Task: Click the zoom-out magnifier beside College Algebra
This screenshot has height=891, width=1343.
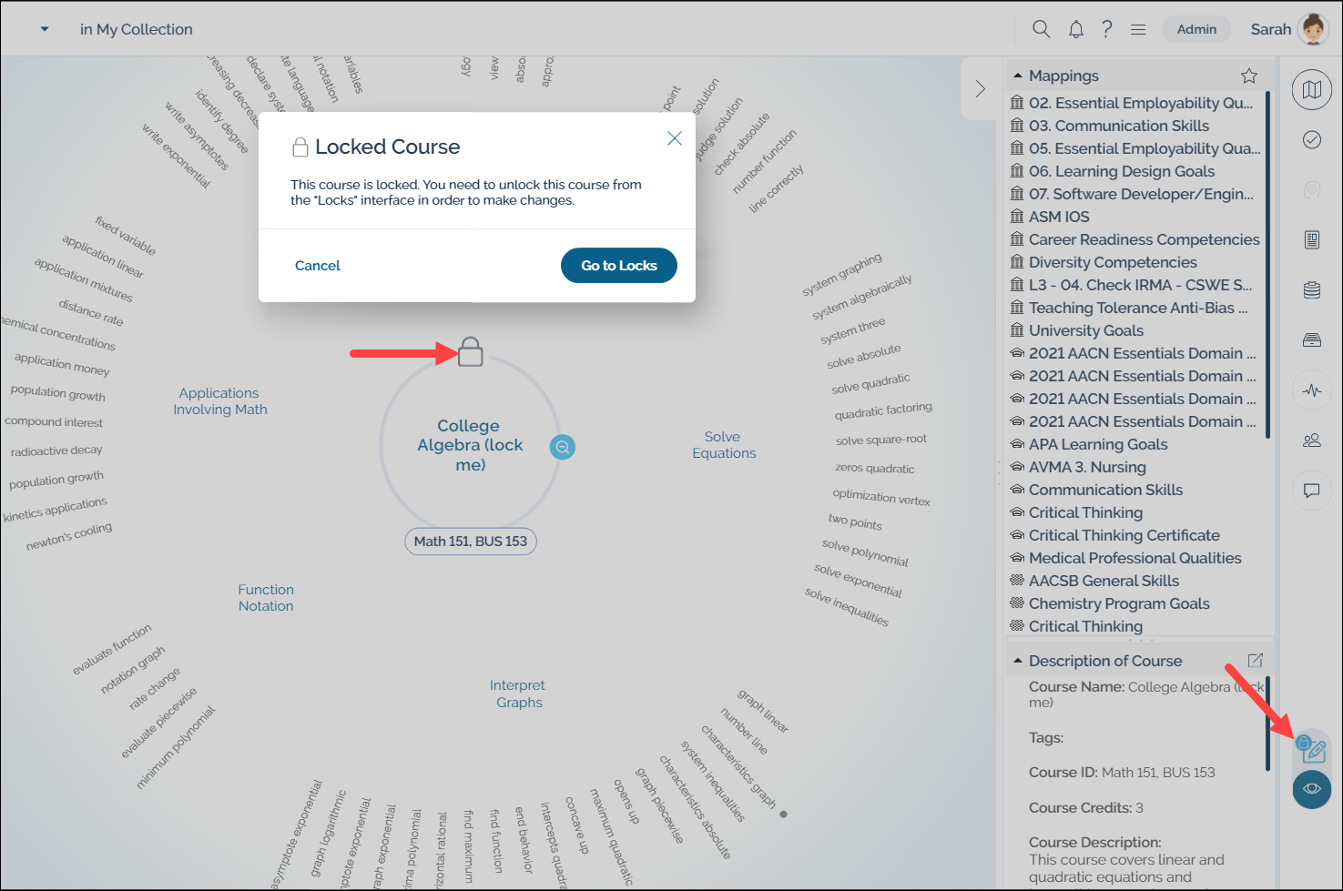Action: click(x=563, y=447)
